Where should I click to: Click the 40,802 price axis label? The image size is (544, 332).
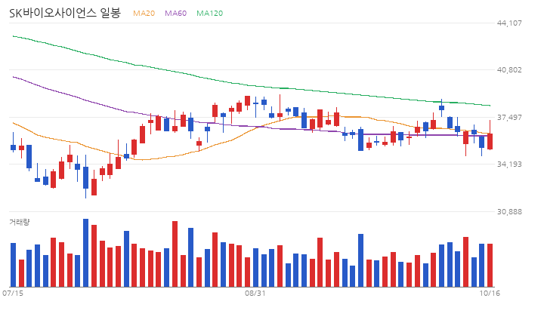[x=509, y=70]
